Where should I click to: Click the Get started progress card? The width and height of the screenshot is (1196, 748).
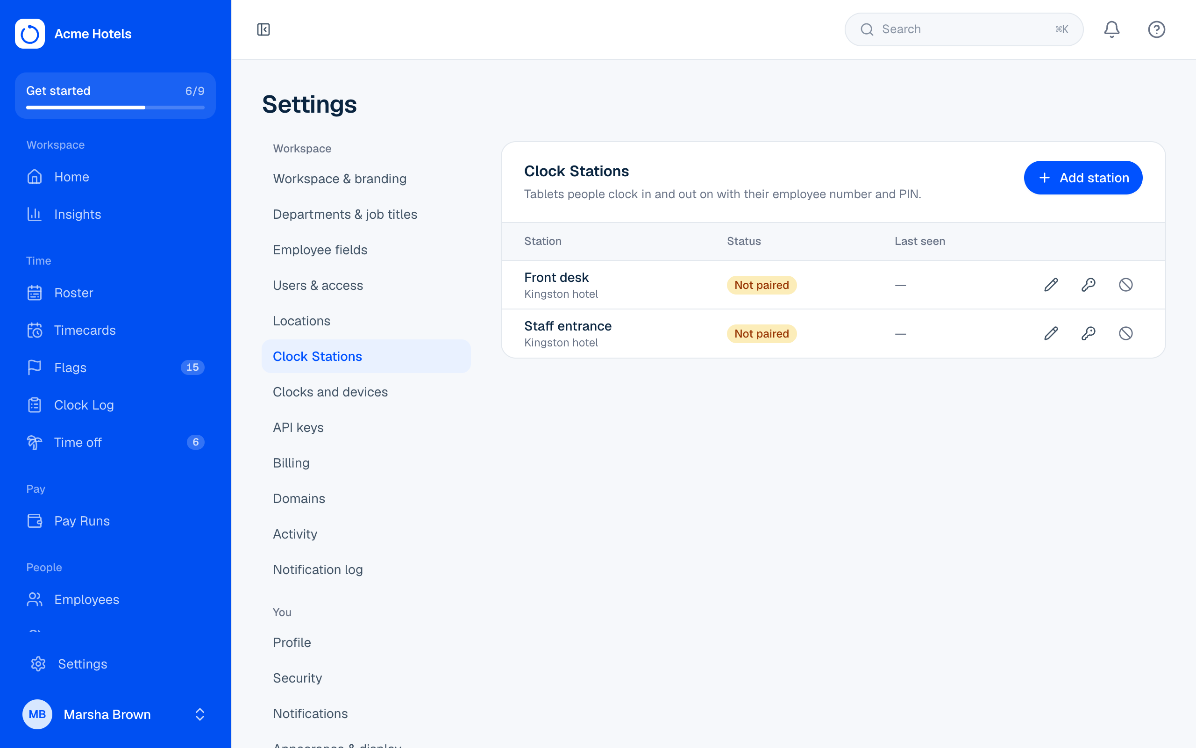(115, 95)
